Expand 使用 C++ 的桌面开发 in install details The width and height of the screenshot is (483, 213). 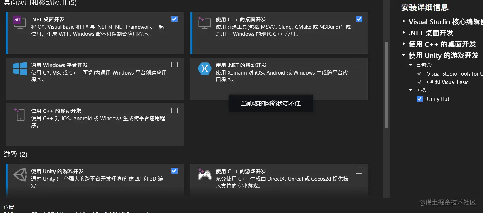[x=404, y=44]
